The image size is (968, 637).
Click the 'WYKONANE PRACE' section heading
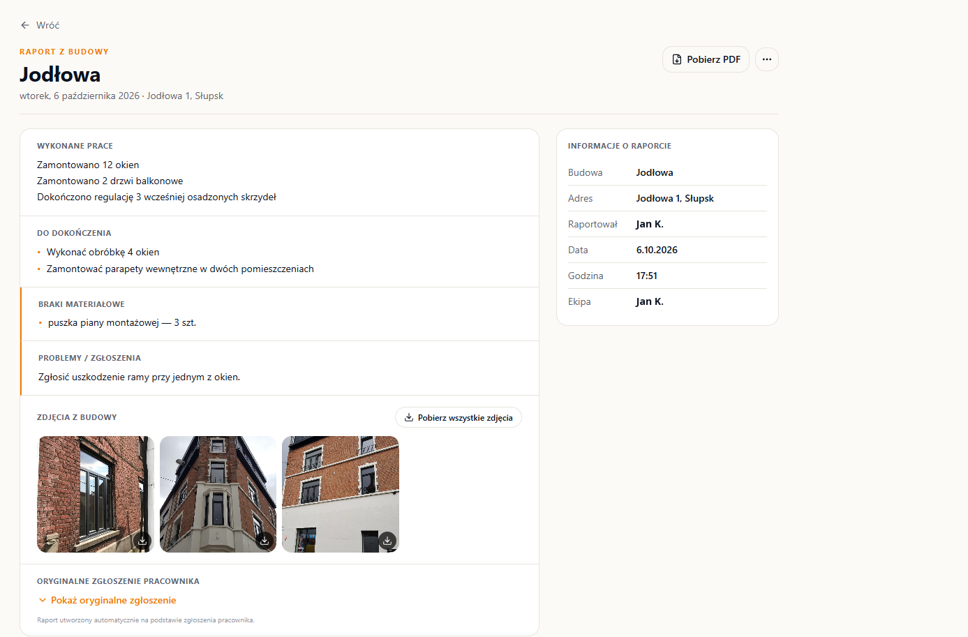click(75, 146)
